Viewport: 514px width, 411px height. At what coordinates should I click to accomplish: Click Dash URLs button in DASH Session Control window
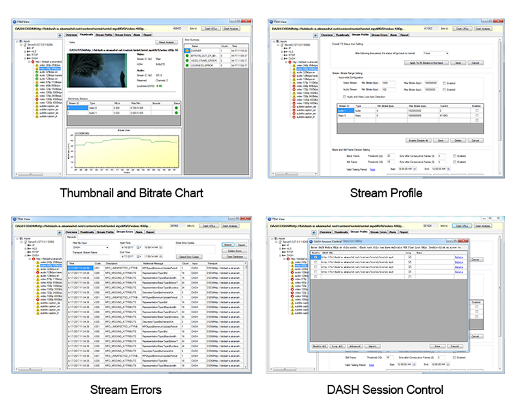pos(462,226)
